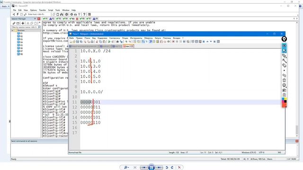Toggle the Session Manager pin
The height and width of the screenshot is (170, 303).
tap(35, 19)
